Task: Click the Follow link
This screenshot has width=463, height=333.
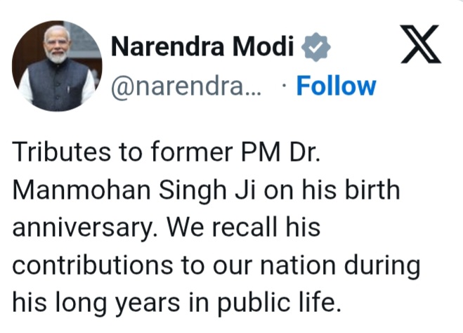Action: (336, 86)
